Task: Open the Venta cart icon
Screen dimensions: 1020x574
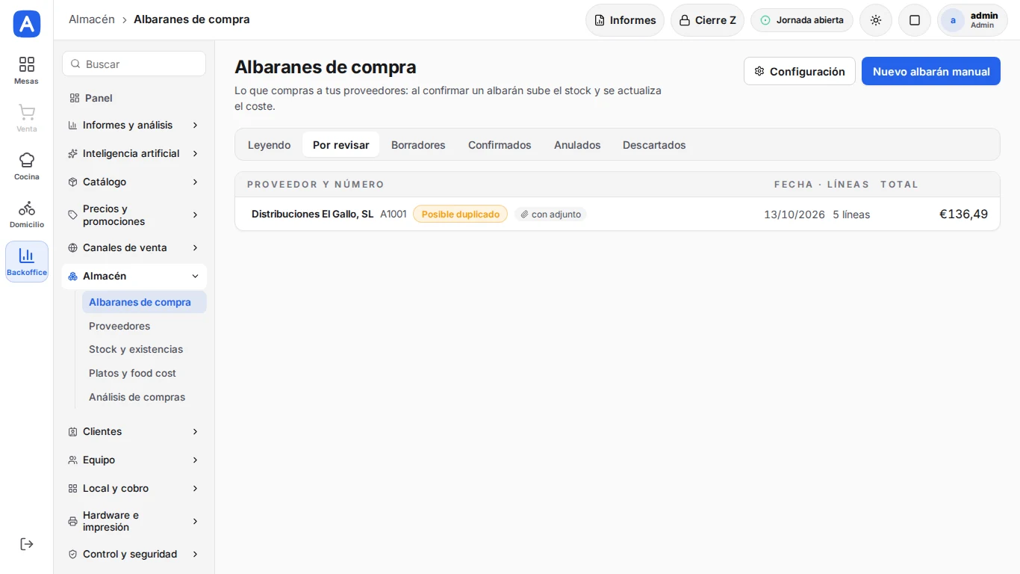Action: click(27, 118)
